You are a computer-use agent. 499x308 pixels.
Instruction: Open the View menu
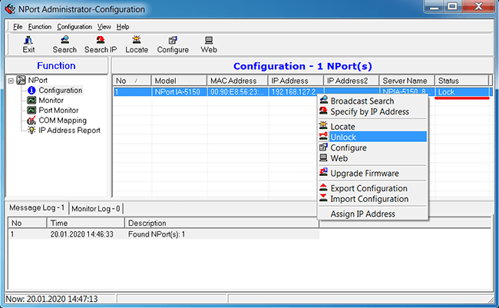(104, 27)
